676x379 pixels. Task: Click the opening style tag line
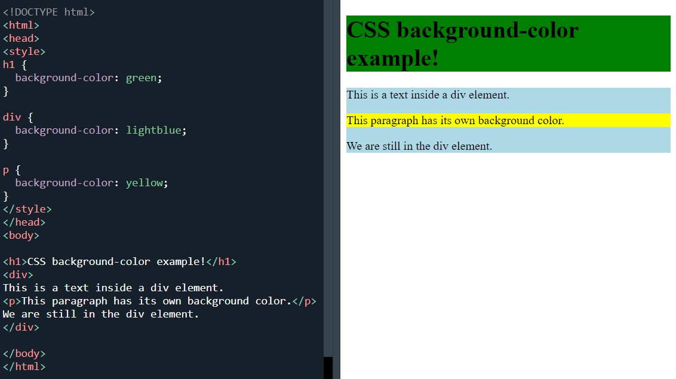pos(24,52)
